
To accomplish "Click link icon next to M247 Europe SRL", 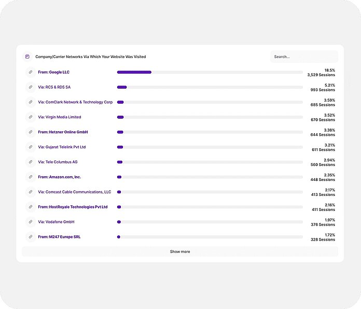I will [x=31, y=237].
